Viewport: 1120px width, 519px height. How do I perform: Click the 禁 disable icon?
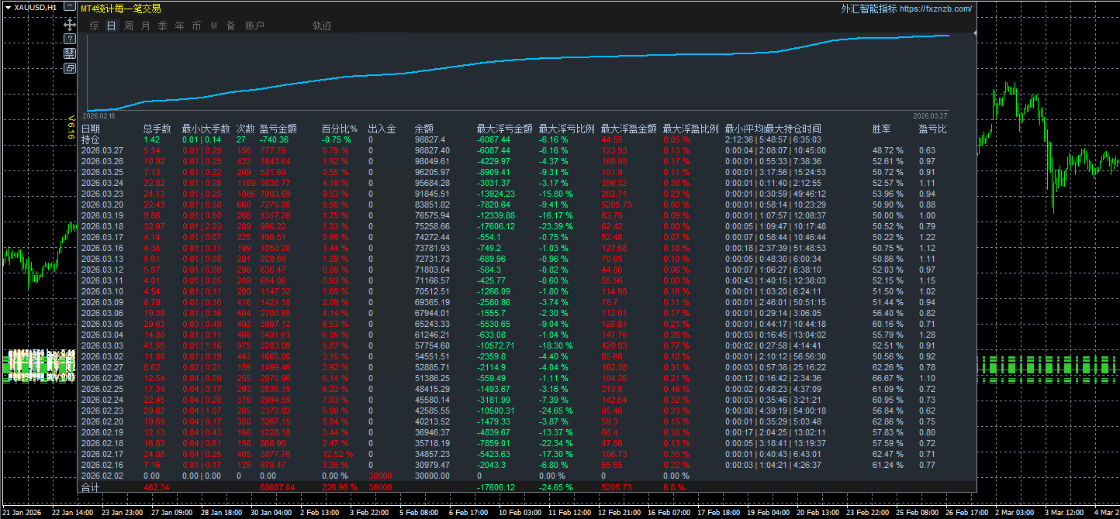click(69, 53)
